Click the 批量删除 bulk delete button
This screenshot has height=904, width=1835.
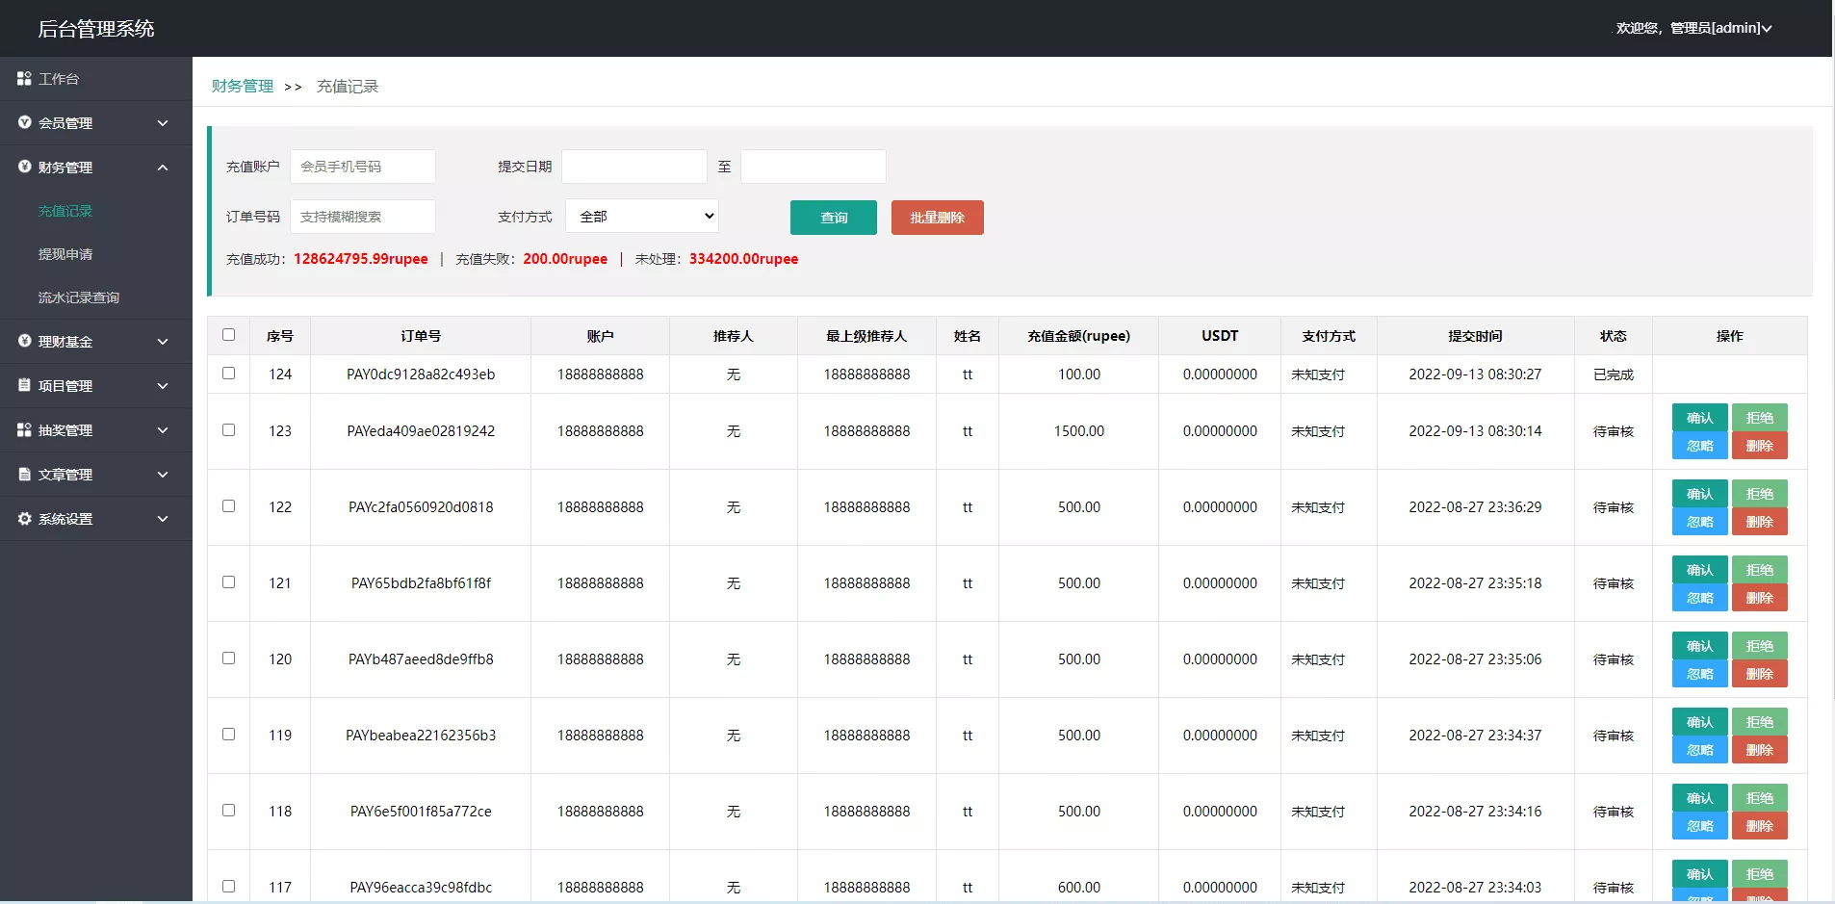click(936, 217)
